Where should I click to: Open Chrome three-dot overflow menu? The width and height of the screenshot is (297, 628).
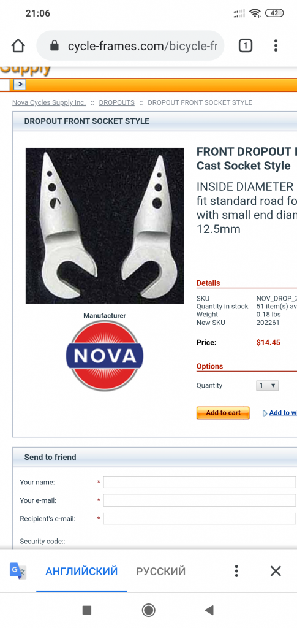pyautogui.click(x=276, y=45)
